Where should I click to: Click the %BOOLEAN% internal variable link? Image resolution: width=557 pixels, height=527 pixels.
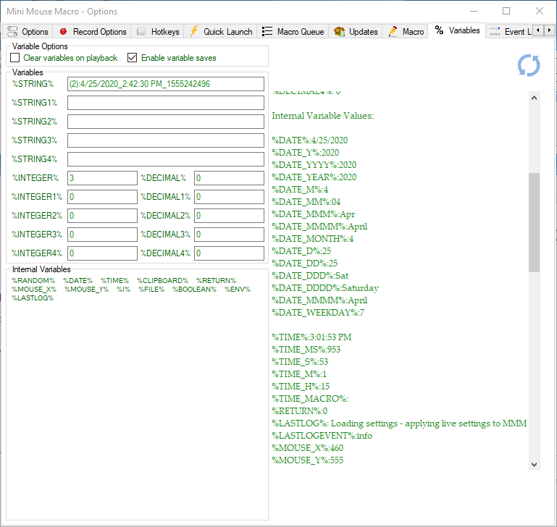coord(194,290)
